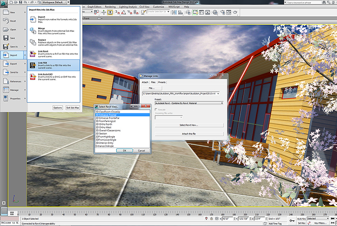
Task: Toggle the 3D Snaps icon
Action: tap(118, 12)
